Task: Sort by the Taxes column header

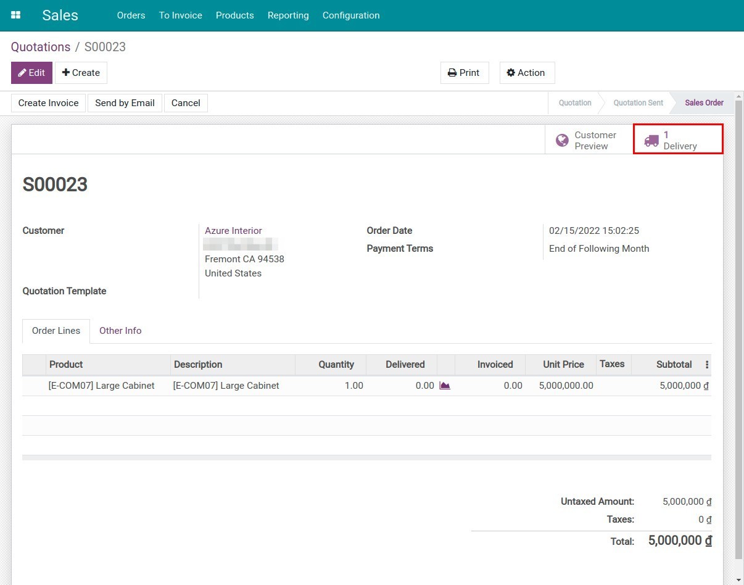Action: pos(613,365)
